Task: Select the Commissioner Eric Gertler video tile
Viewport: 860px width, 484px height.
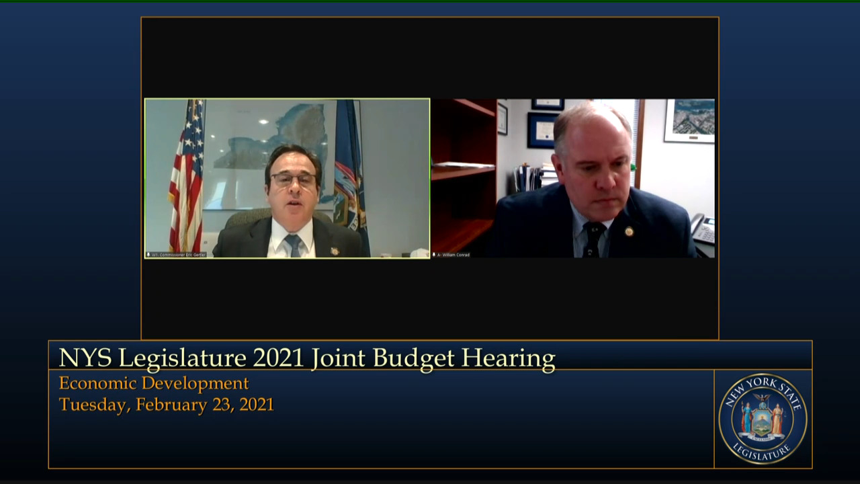Action: [x=287, y=178]
